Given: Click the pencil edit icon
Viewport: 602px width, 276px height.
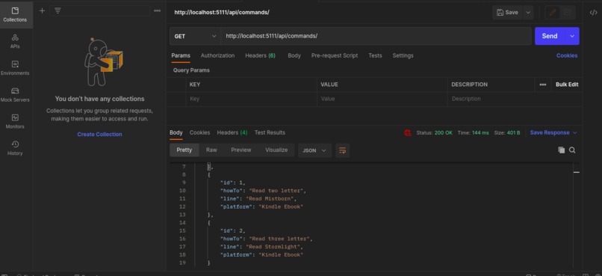Looking at the screenshot, I should coord(553,12).
